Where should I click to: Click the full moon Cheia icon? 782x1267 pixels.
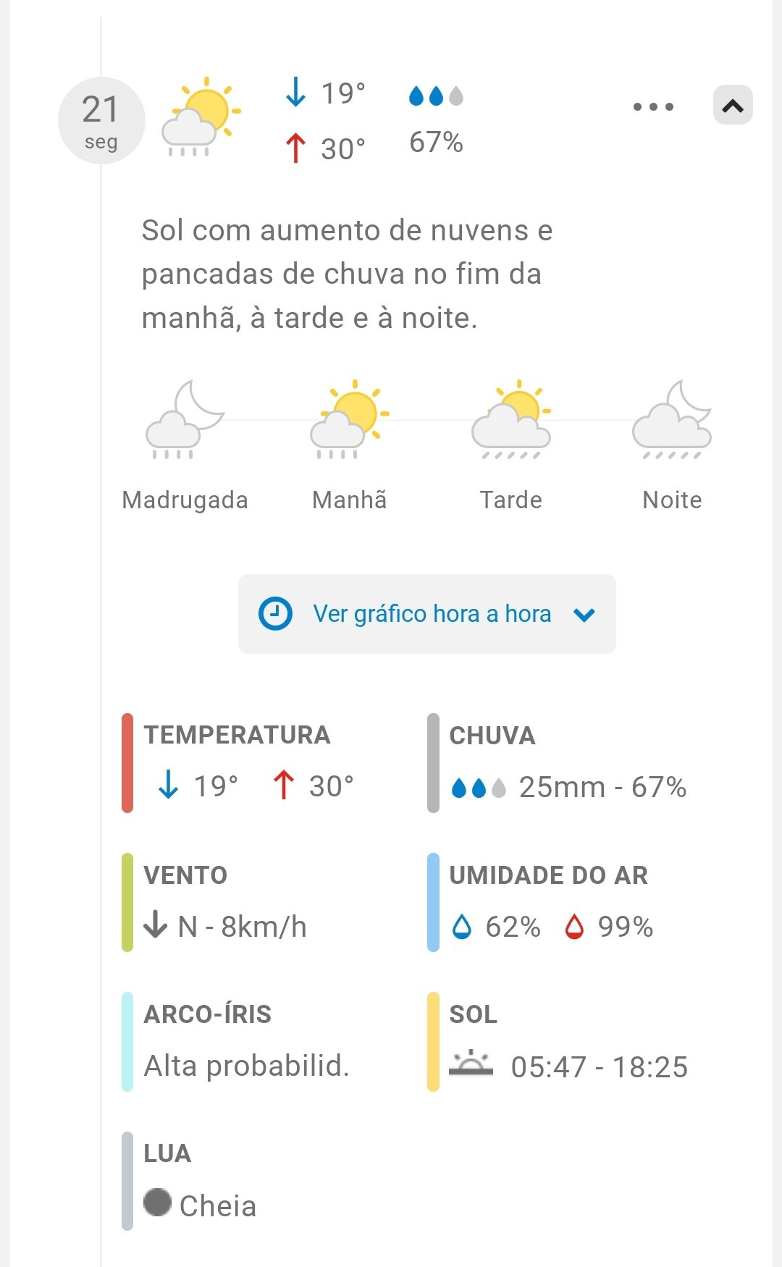click(157, 1203)
